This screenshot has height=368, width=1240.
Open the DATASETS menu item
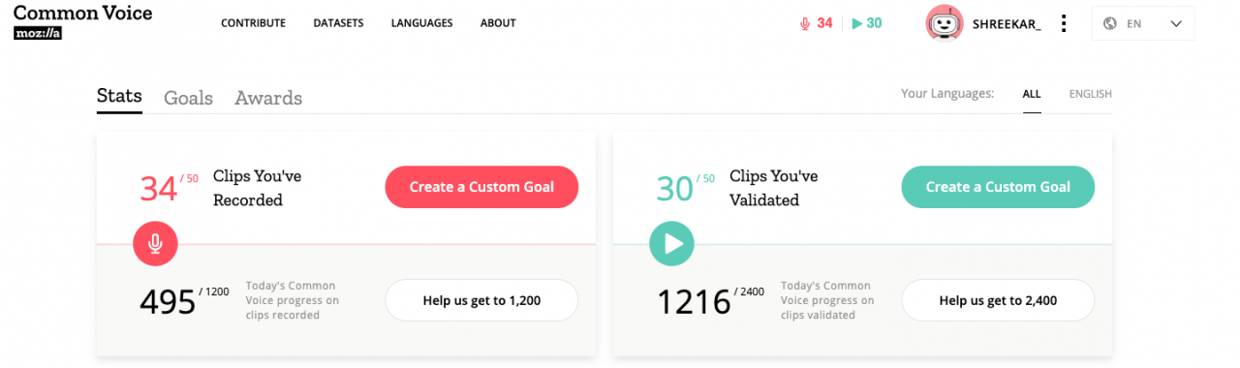(338, 23)
